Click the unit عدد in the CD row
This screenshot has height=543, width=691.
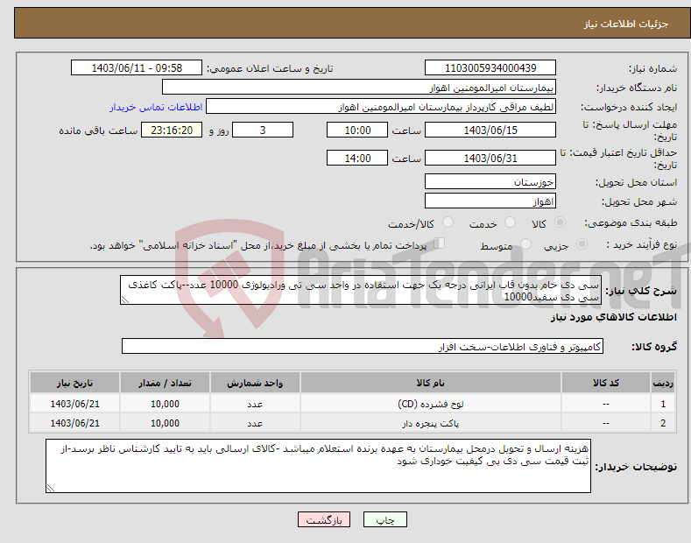[255, 404]
